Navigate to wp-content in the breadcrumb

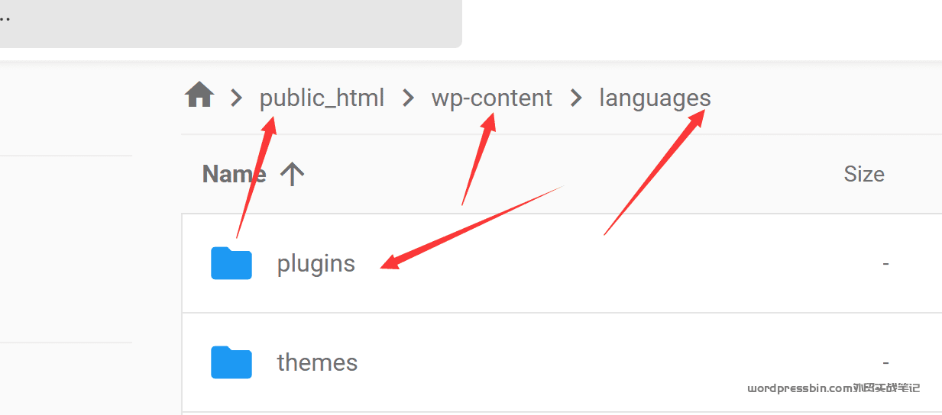pos(491,98)
